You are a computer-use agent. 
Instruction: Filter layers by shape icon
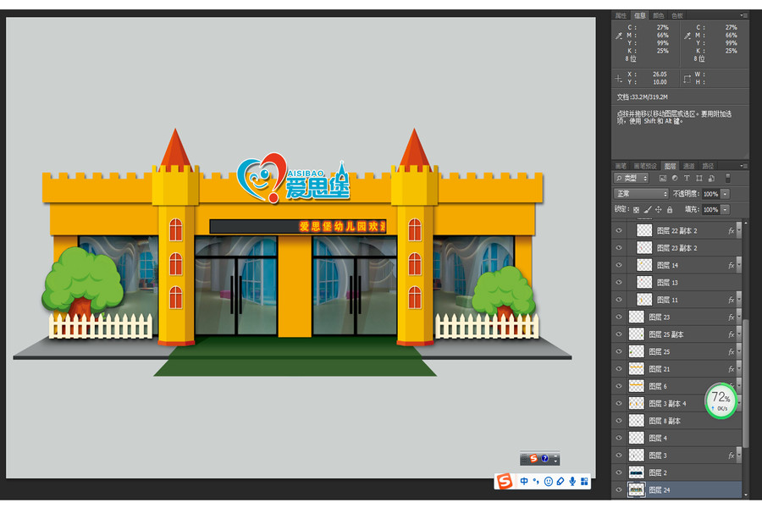698,179
